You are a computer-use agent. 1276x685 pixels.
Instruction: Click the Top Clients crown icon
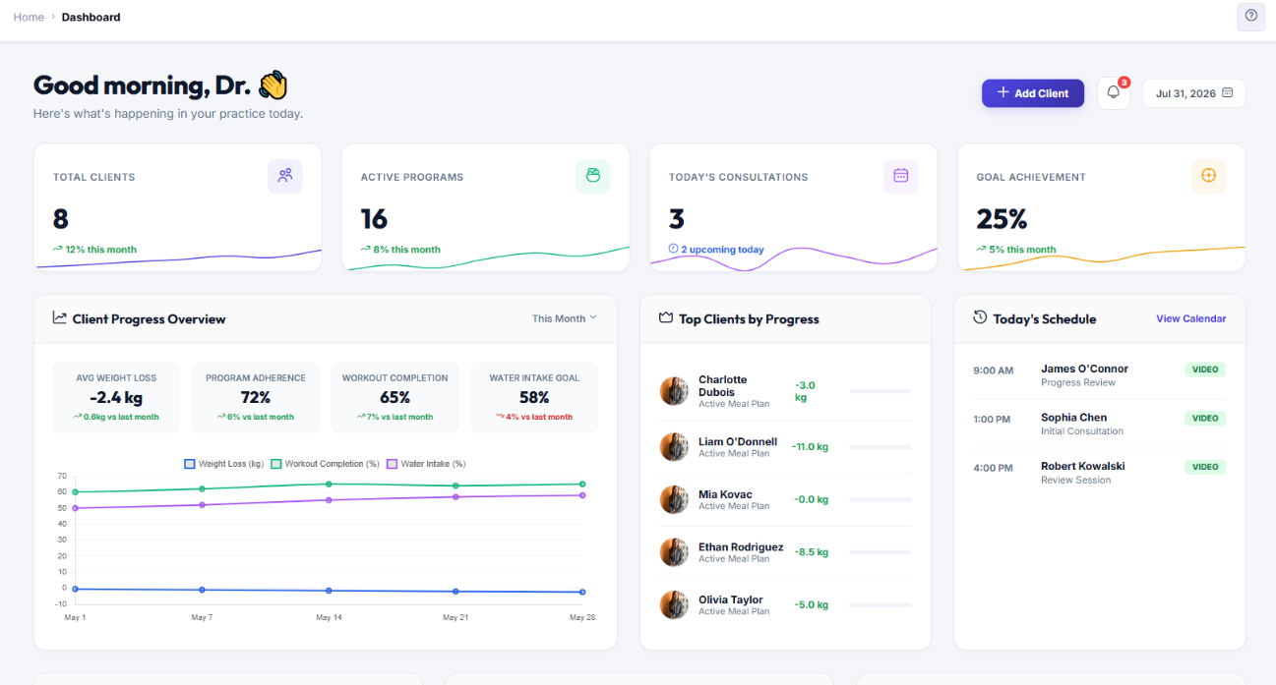(x=666, y=318)
